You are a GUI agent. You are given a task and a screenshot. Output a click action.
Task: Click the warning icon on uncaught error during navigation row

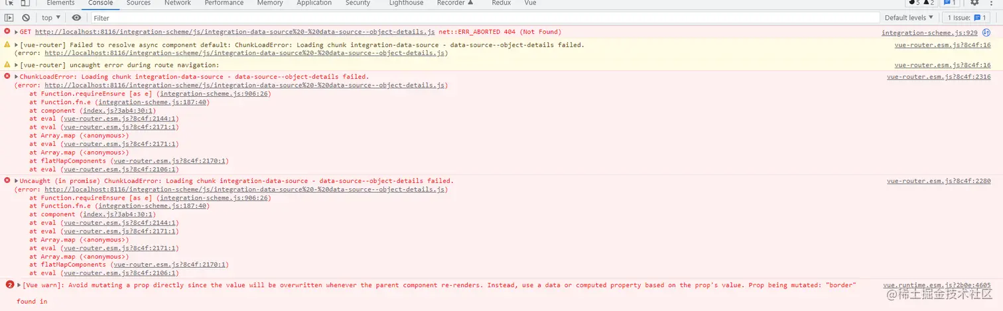[x=7, y=64]
